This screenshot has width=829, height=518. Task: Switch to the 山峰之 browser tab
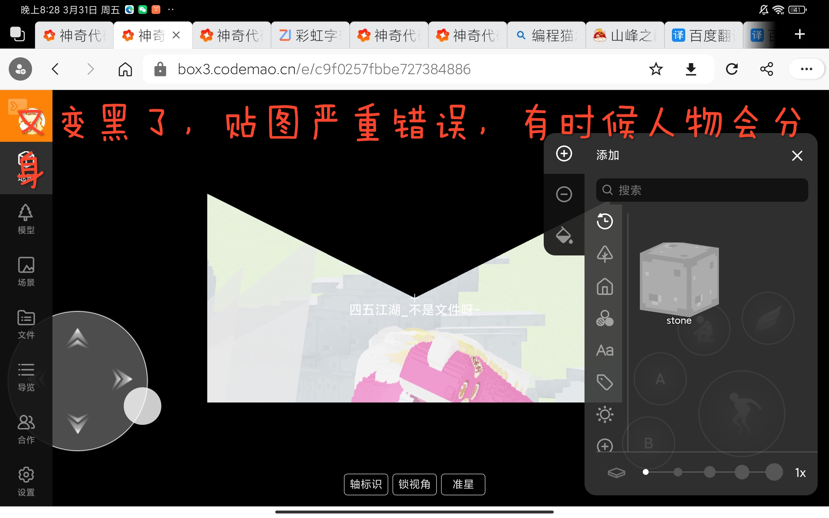(625, 35)
